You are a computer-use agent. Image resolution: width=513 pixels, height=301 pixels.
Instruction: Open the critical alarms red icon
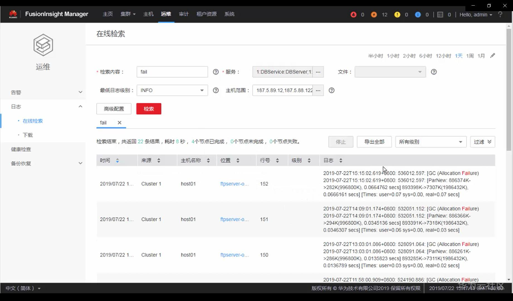(x=353, y=14)
